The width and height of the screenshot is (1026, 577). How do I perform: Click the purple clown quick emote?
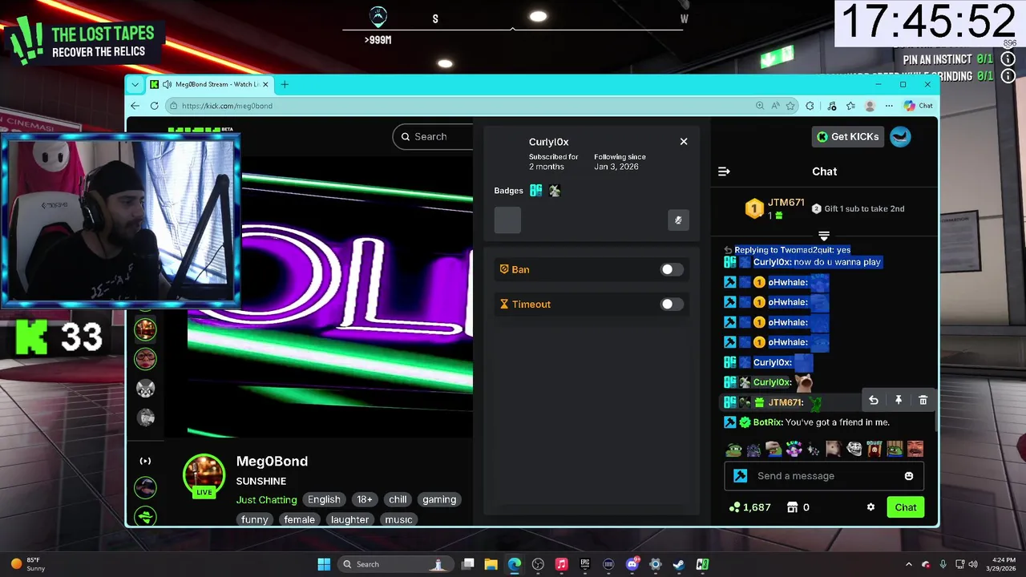point(794,449)
